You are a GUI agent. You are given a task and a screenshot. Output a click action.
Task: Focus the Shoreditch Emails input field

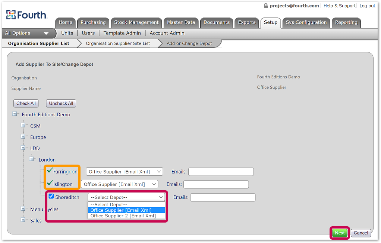pyautogui.click(x=223, y=197)
